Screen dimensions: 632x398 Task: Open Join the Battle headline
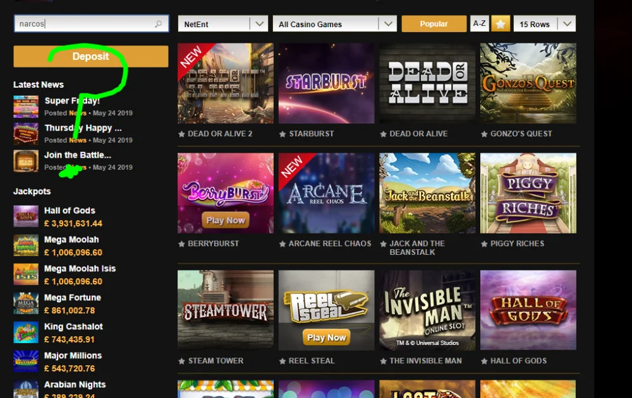coord(78,155)
